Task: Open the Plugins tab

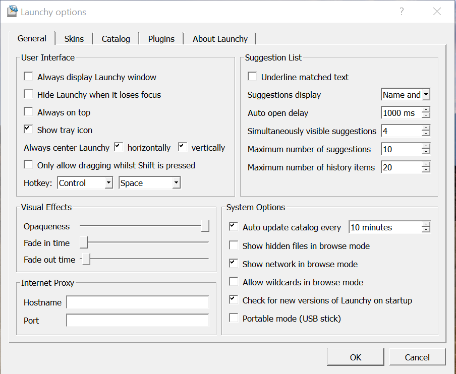Action: 161,39
